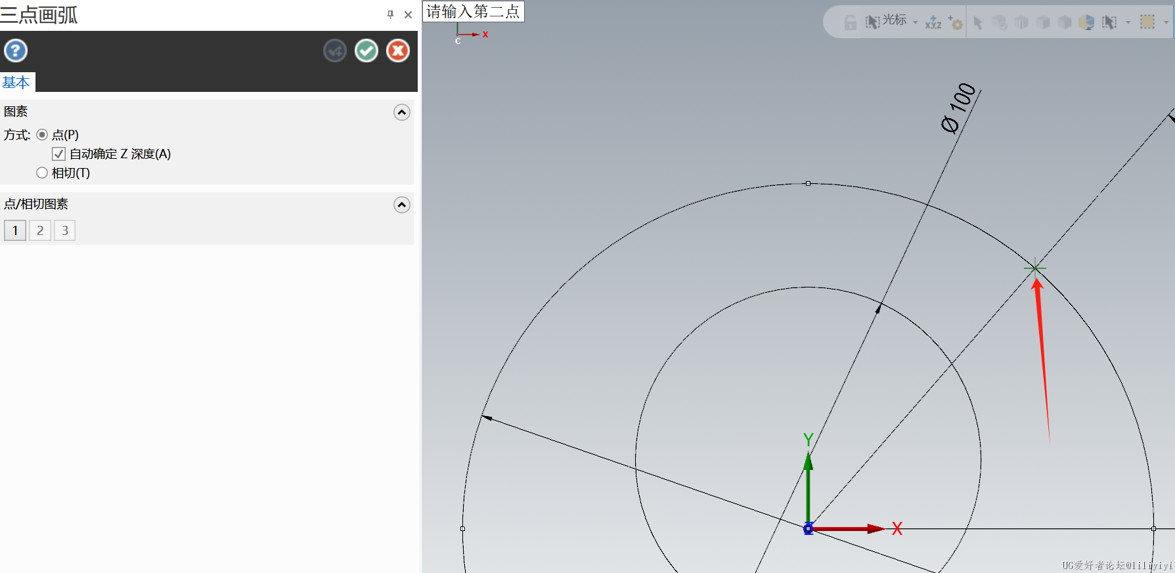Select the 点(P) method radio button
The width and height of the screenshot is (1175, 573).
(42, 135)
